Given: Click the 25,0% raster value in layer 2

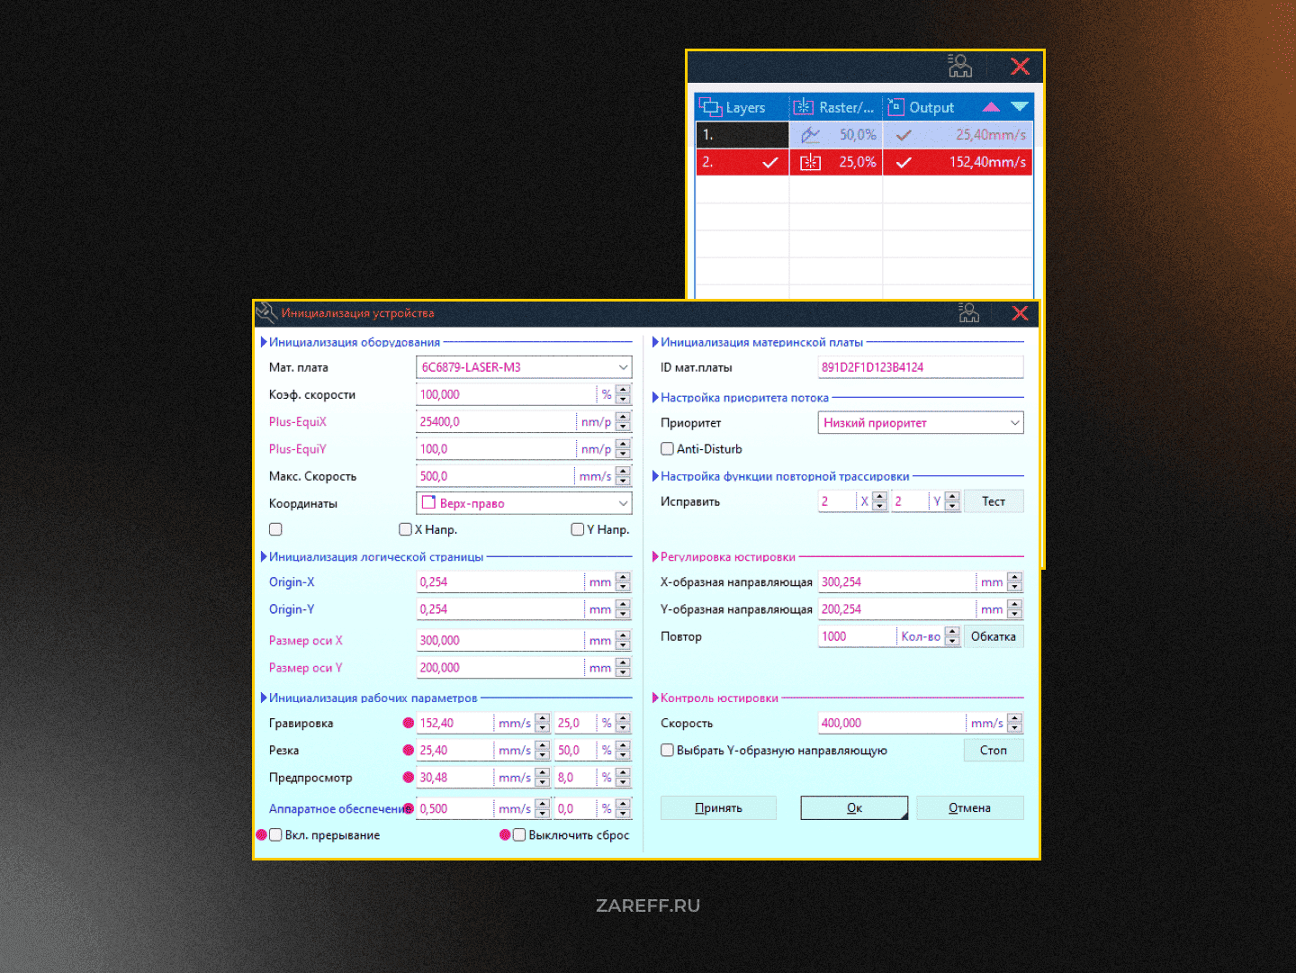Looking at the screenshot, I should 858,162.
